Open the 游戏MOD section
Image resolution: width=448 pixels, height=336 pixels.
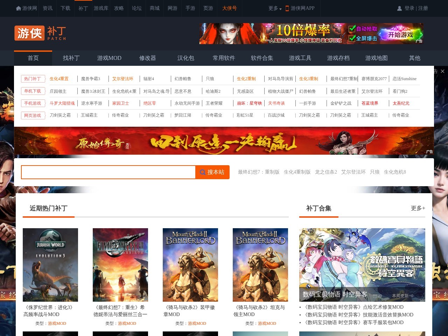tap(109, 58)
